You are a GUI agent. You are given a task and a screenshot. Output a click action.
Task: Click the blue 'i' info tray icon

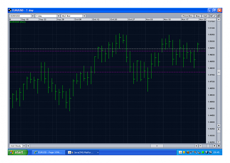coord(206,152)
